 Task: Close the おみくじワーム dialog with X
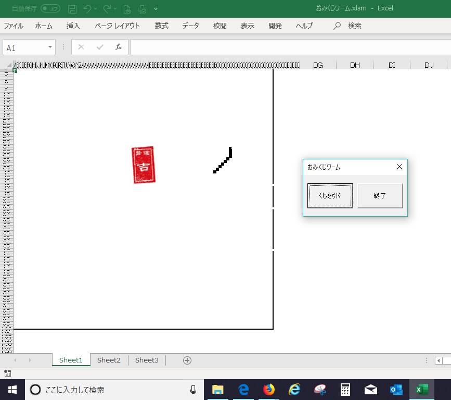pos(399,167)
